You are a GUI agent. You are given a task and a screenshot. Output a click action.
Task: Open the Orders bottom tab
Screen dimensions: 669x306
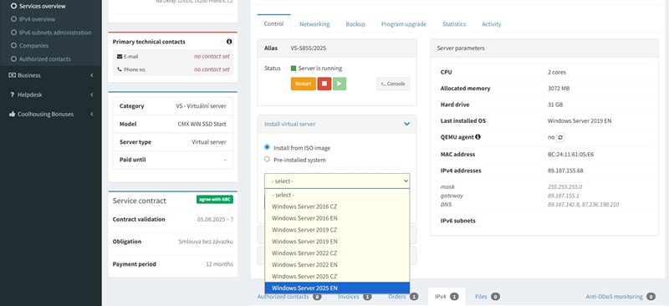pyautogui.click(x=403, y=297)
